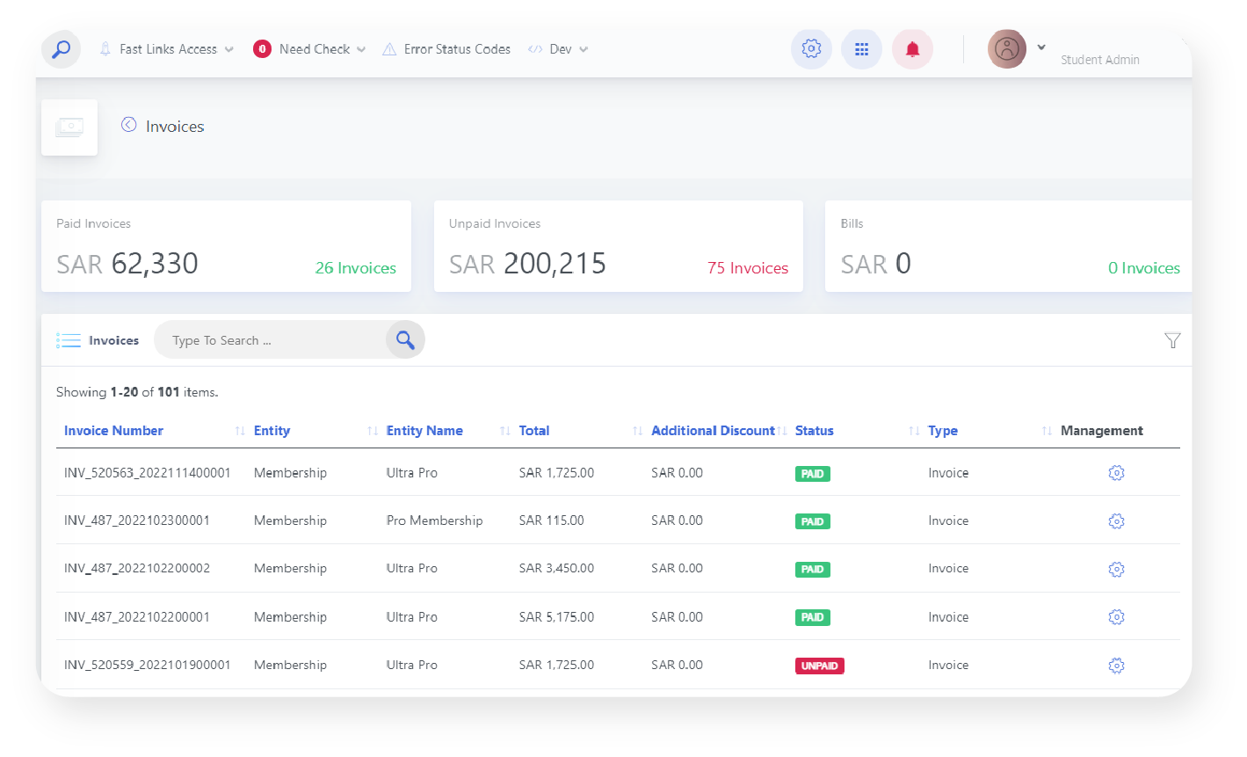Sort by Entity Name column header
The width and height of the screenshot is (1247, 757).
pos(424,431)
